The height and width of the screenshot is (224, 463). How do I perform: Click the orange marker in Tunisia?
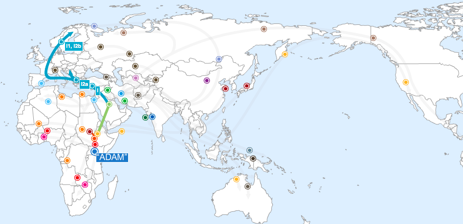click(x=62, y=97)
